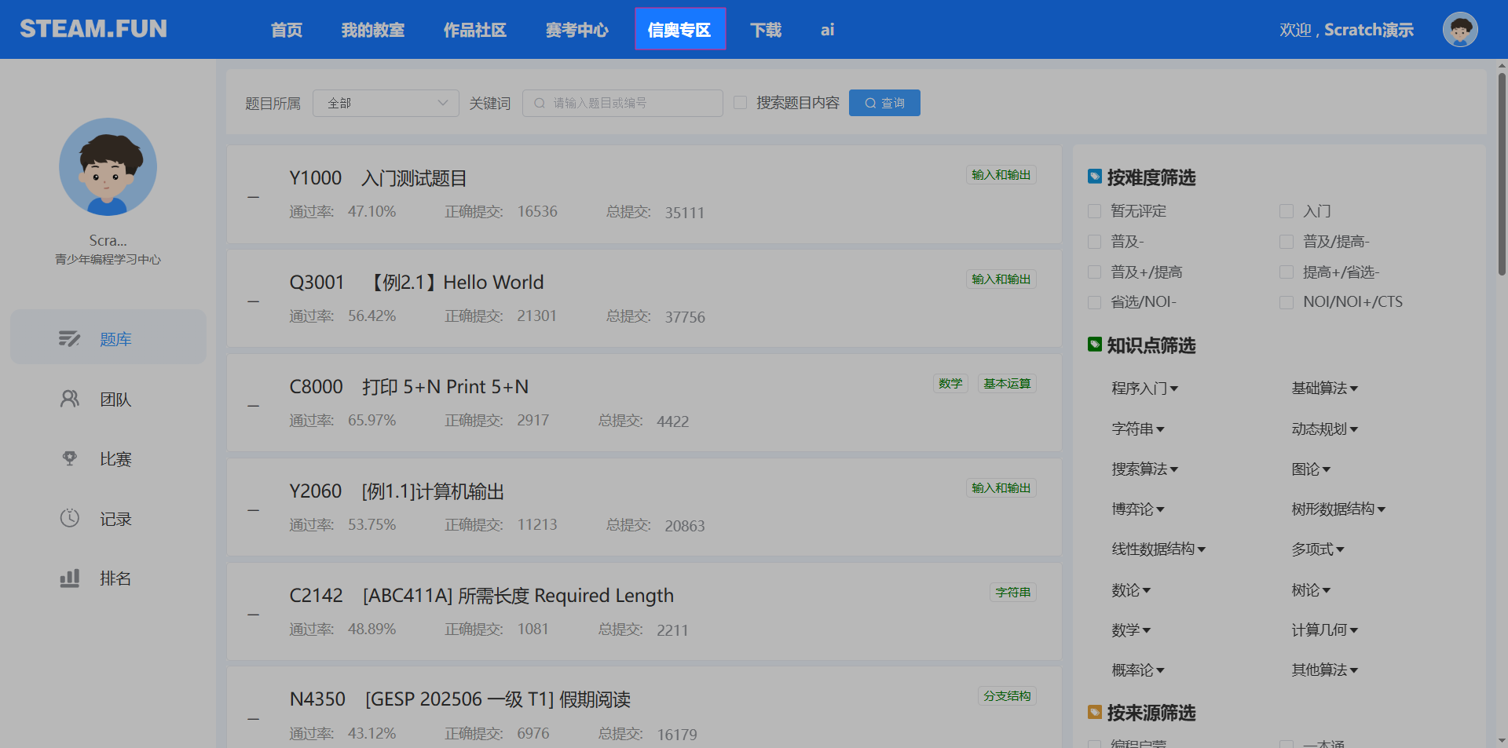The image size is (1508, 748).
Task: Click the 知识点筛选 section icon
Action: pos(1095,345)
